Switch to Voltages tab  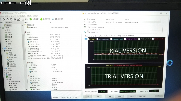(107, 36)
